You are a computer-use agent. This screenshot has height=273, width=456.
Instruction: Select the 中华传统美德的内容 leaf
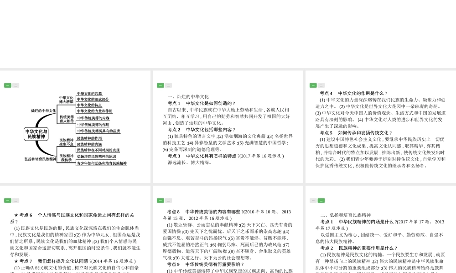point(93,118)
